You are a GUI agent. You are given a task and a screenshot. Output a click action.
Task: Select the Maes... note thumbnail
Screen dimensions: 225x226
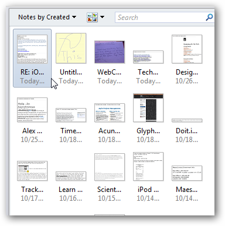point(187,173)
